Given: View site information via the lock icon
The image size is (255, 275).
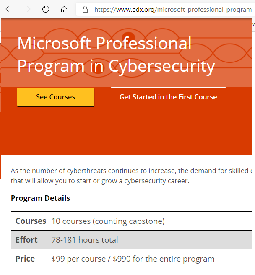Looking at the screenshot, I should (85, 9).
